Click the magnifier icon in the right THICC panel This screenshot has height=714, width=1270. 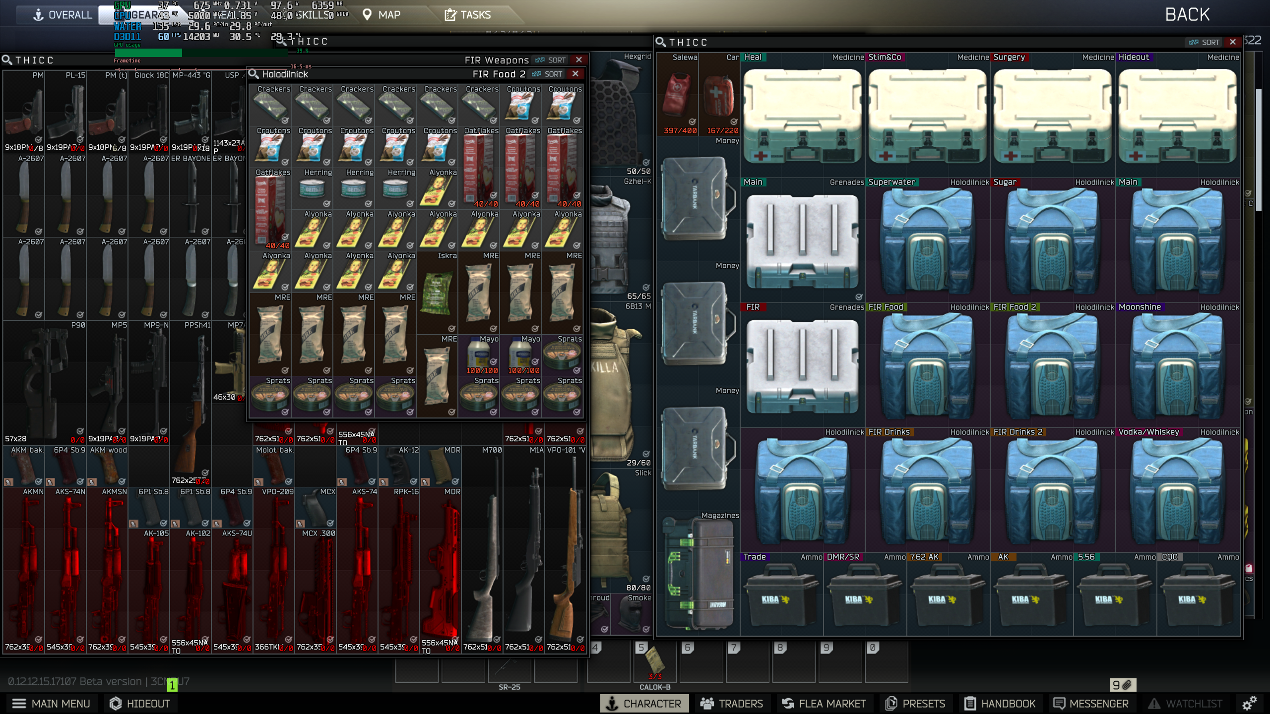click(x=662, y=42)
